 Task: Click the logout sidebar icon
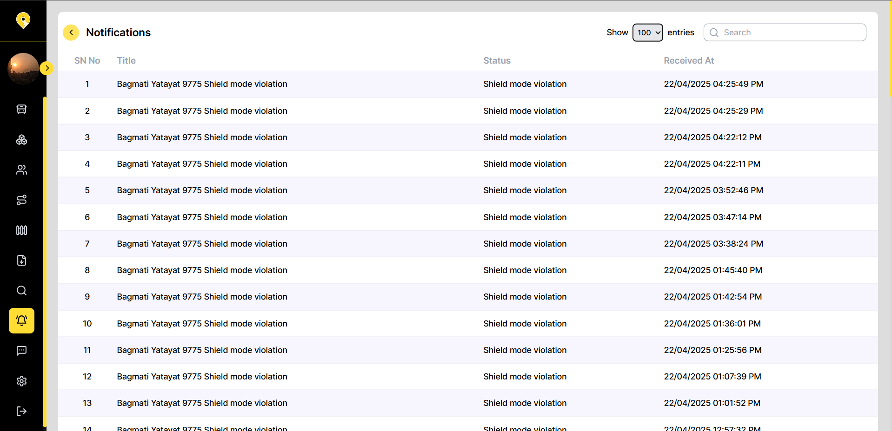[x=21, y=411]
